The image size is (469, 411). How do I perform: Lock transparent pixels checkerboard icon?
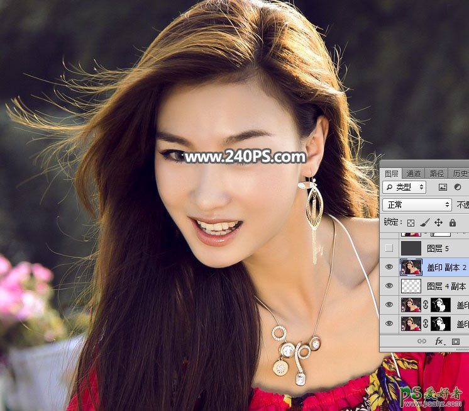[x=411, y=223]
